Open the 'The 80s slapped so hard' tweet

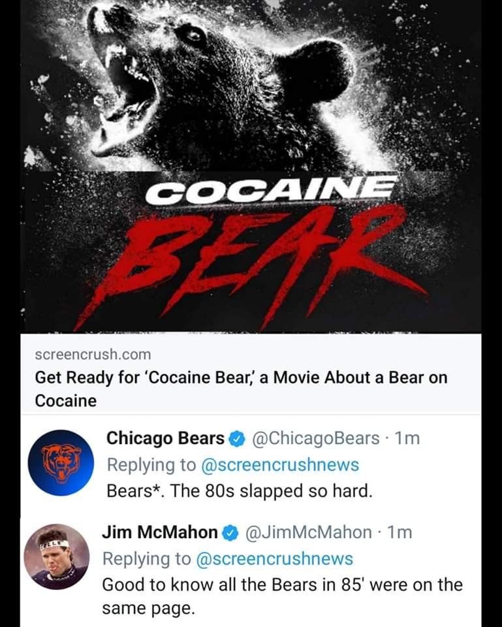239,490
